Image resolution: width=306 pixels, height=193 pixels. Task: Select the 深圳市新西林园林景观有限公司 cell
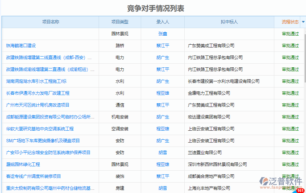click(217, 165)
